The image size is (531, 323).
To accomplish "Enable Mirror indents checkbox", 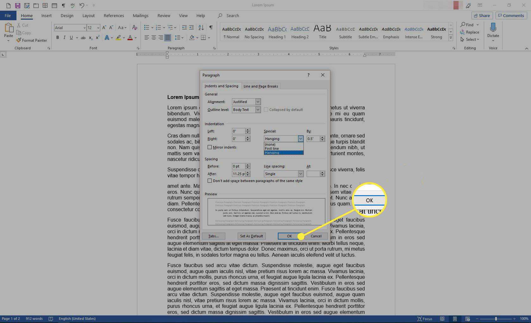I will [x=209, y=147].
